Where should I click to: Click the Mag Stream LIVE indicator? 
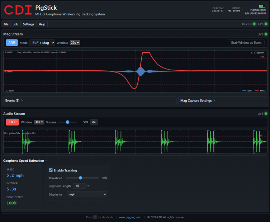pos(262,34)
